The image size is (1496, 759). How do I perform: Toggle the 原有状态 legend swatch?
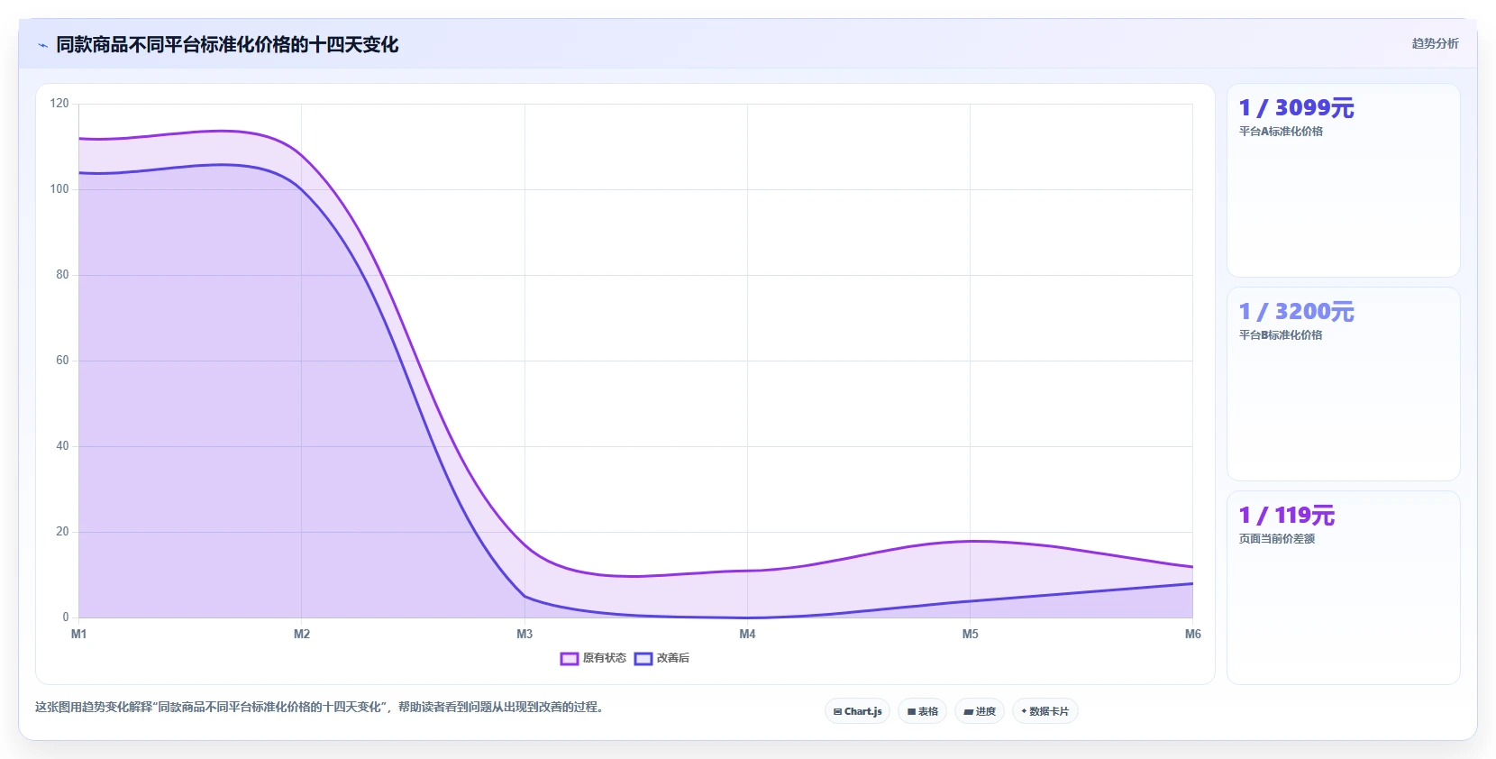pyautogui.click(x=570, y=659)
